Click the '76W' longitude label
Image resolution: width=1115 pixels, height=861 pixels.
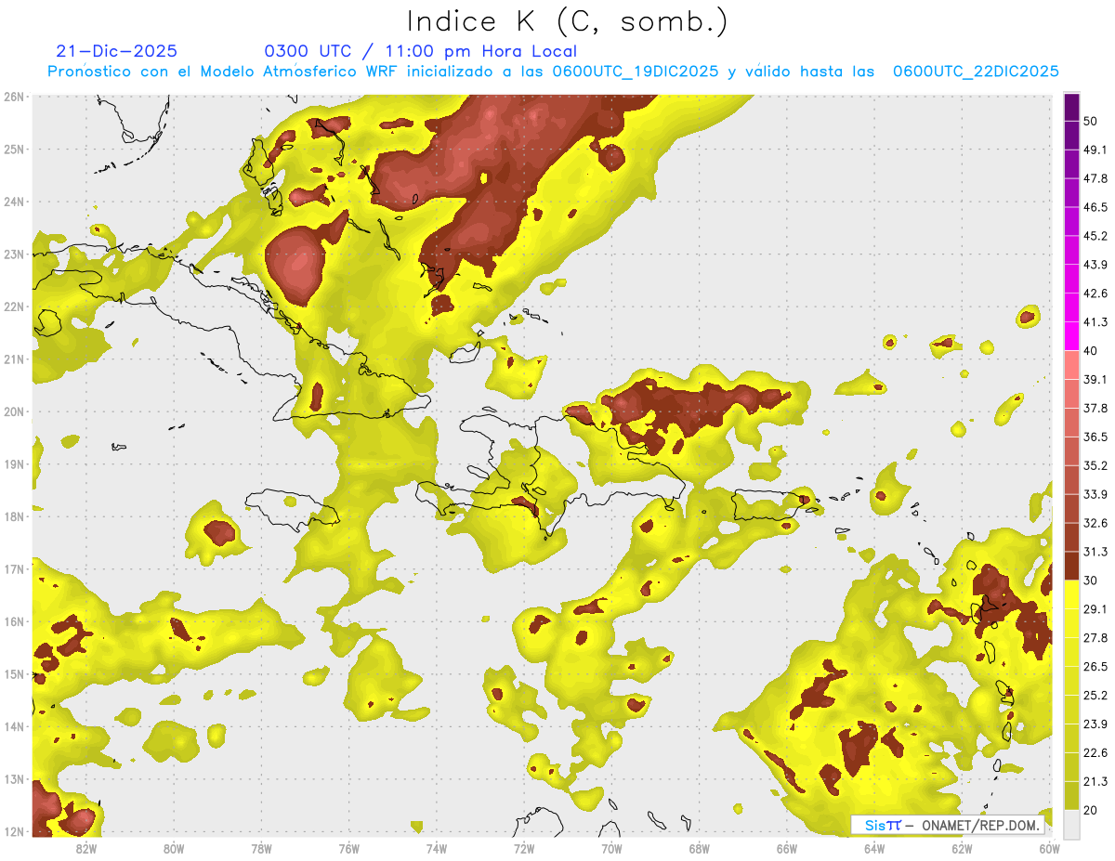[x=349, y=848]
